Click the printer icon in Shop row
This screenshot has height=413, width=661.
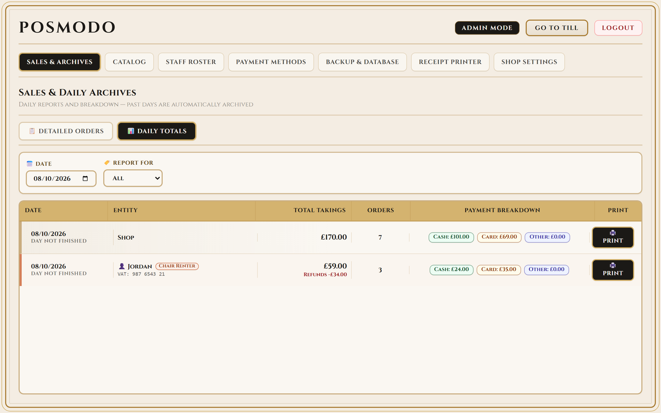(613, 233)
